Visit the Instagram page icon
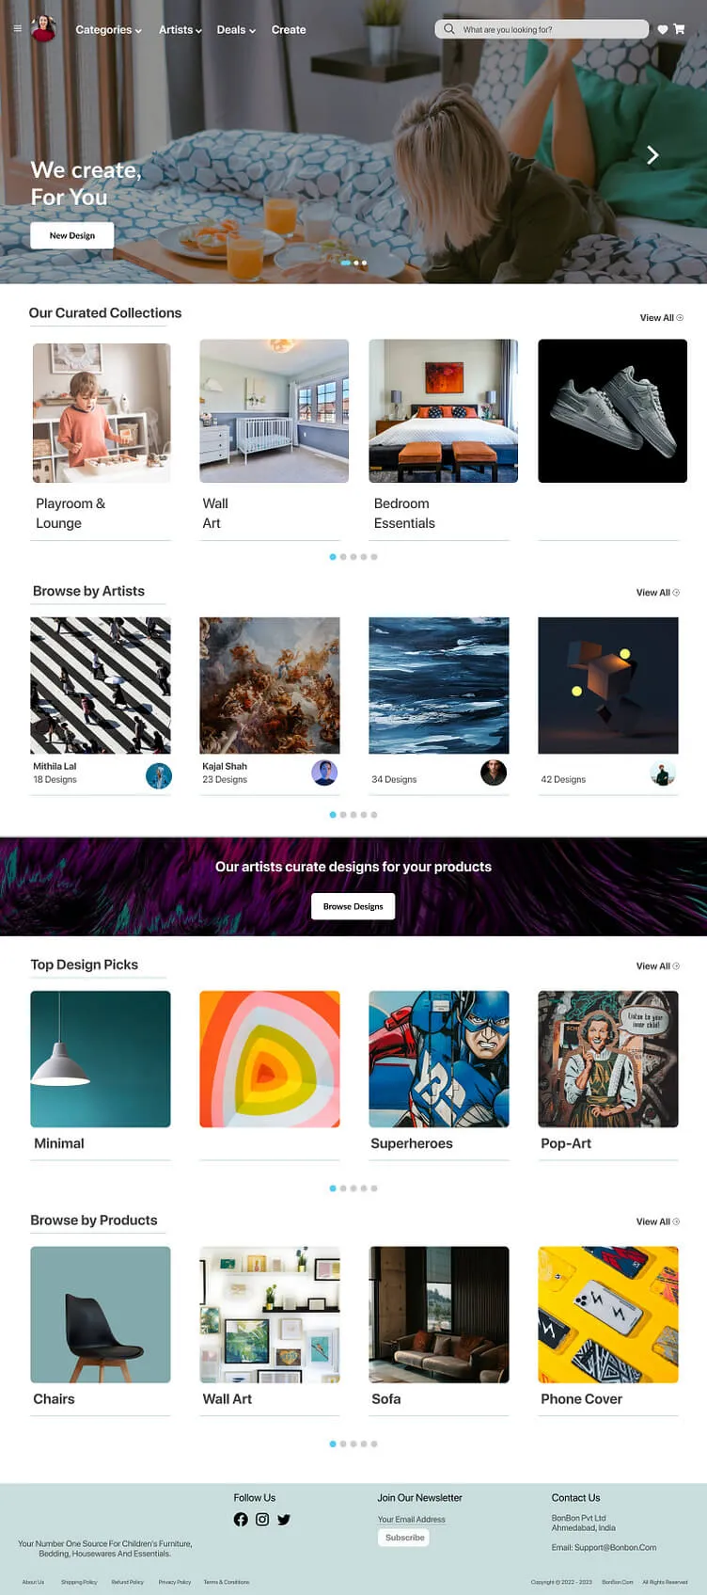Image resolution: width=707 pixels, height=1595 pixels. click(x=262, y=1519)
